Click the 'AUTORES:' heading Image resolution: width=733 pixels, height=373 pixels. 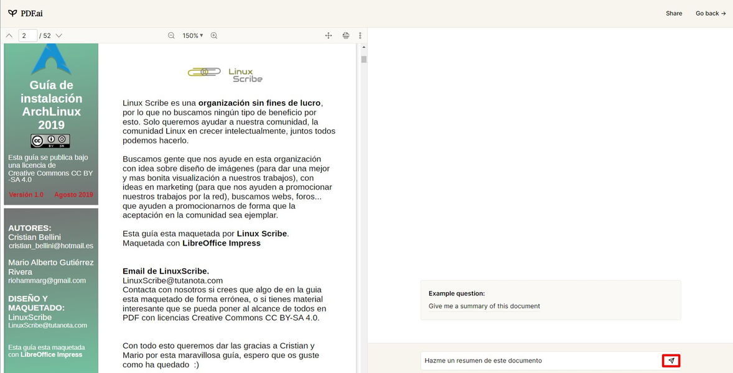pos(30,228)
